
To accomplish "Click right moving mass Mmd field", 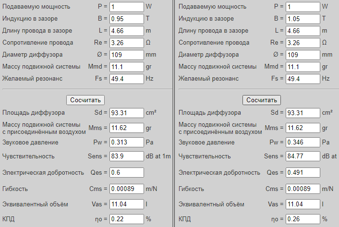I will coord(303,67).
